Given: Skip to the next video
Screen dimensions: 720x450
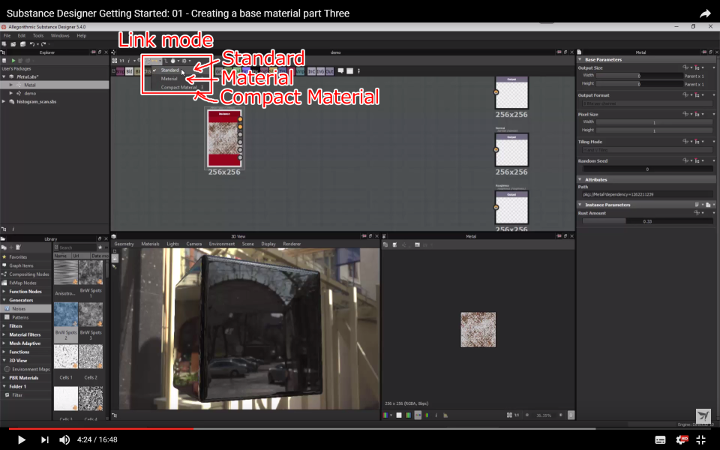Looking at the screenshot, I should click(44, 439).
